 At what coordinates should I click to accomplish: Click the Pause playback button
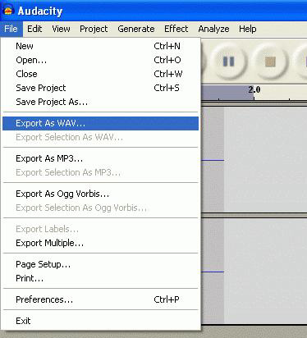(228, 62)
